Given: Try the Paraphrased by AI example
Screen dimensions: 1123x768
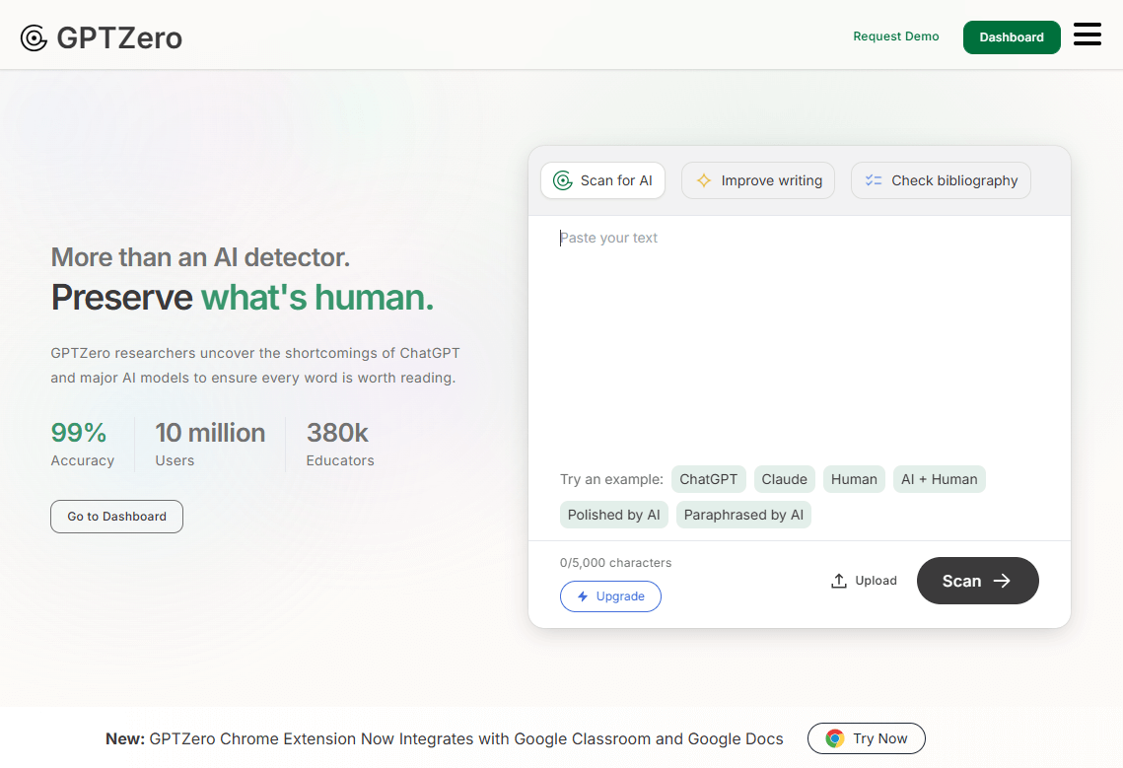Looking at the screenshot, I should (x=743, y=515).
